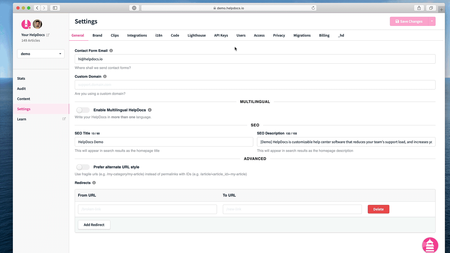Toggle Prefer alternate URL style

point(83,167)
